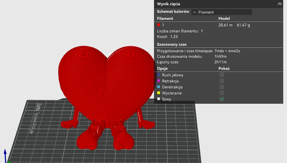287x163 pixels.
Task: Click the '61,47 g' filament weight value
Action: click(x=243, y=25)
